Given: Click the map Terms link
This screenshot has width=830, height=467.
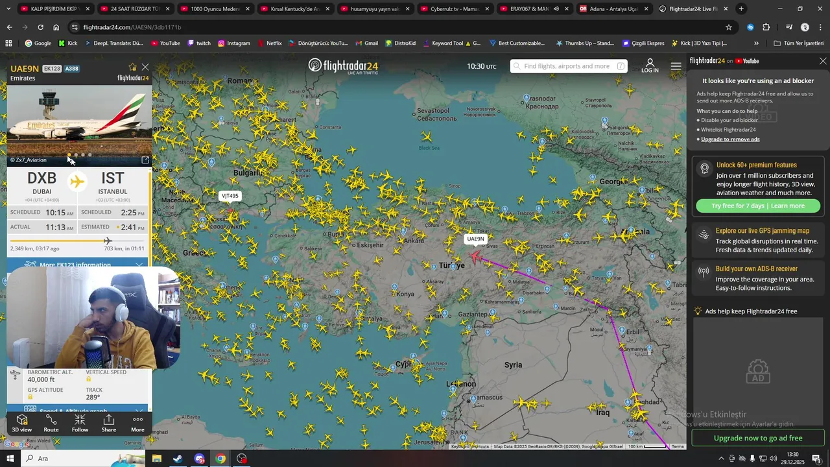Looking at the screenshot, I should pos(678,446).
